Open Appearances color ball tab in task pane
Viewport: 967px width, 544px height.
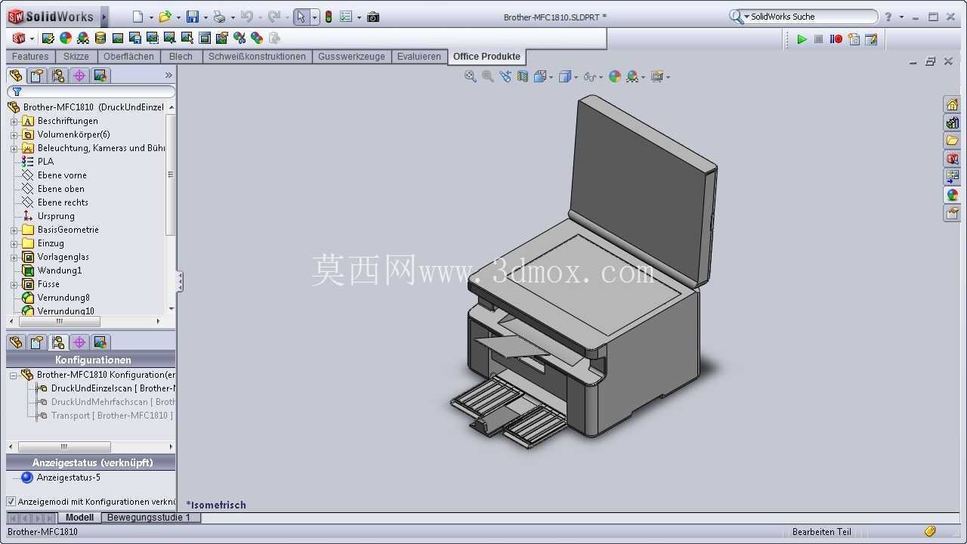click(952, 196)
